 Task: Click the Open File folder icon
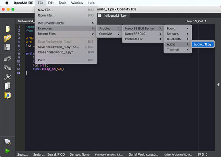click(7, 38)
